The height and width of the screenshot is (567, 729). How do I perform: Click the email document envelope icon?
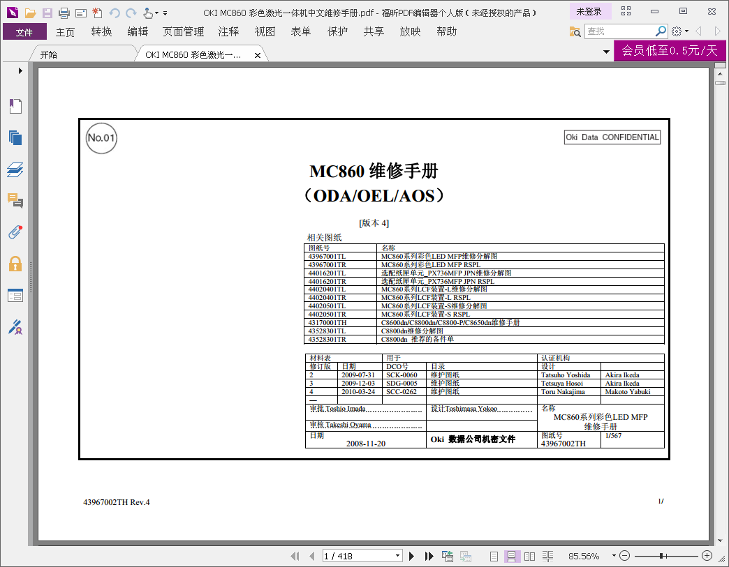click(81, 13)
